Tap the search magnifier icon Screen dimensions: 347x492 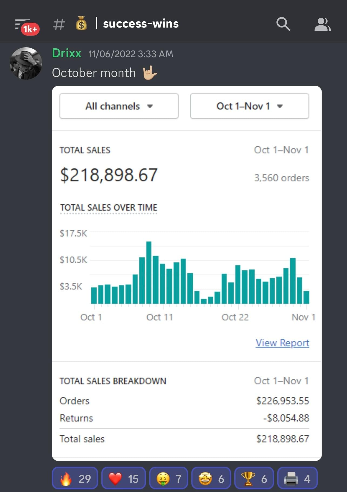[283, 24]
